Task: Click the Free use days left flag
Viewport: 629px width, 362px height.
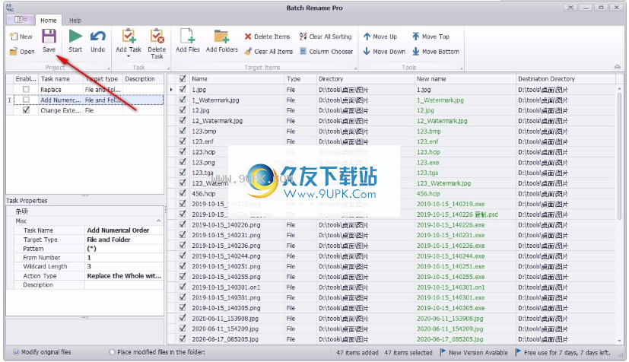Action: [518, 352]
